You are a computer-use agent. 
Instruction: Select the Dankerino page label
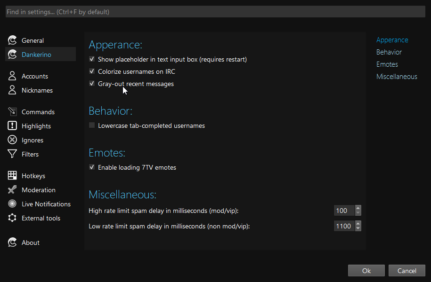click(36, 55)
